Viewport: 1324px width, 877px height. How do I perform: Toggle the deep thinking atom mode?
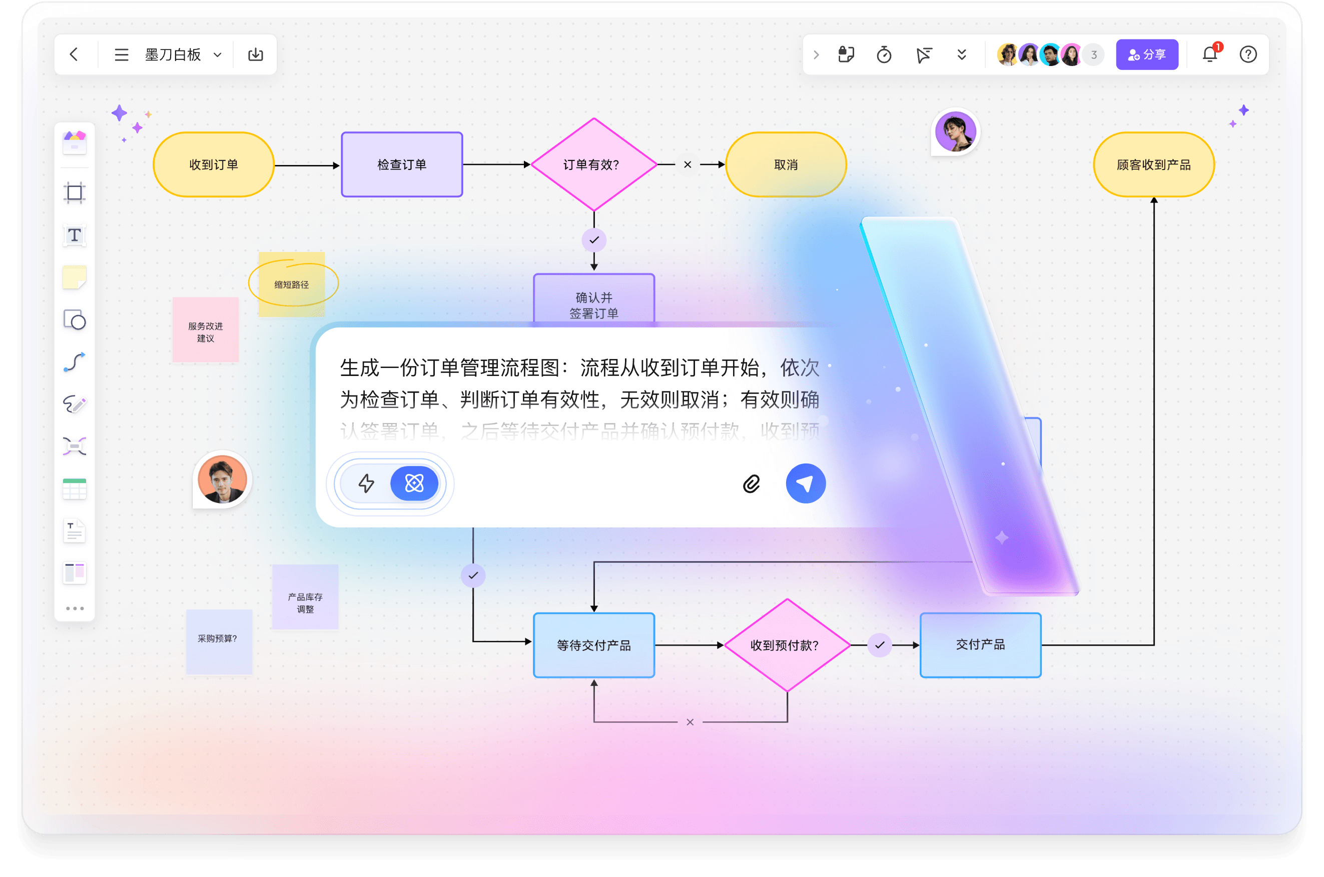click(x=414, y=483)
